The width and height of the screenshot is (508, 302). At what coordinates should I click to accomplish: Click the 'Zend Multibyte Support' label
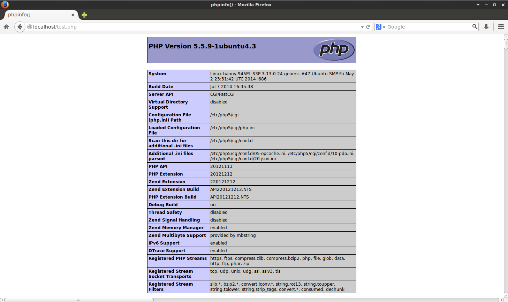coord(177,235)
